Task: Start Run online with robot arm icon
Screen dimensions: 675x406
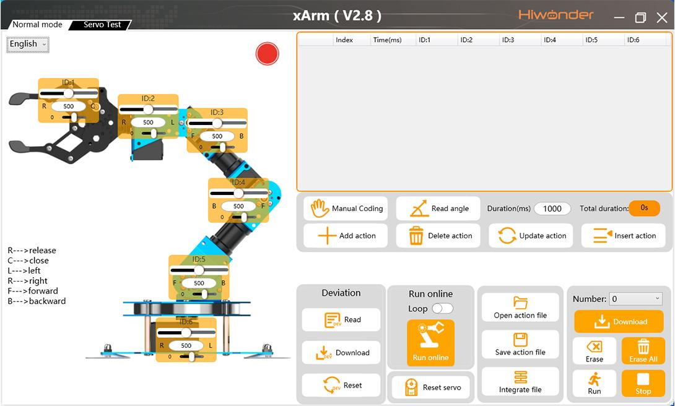Action: click(430, 342)
